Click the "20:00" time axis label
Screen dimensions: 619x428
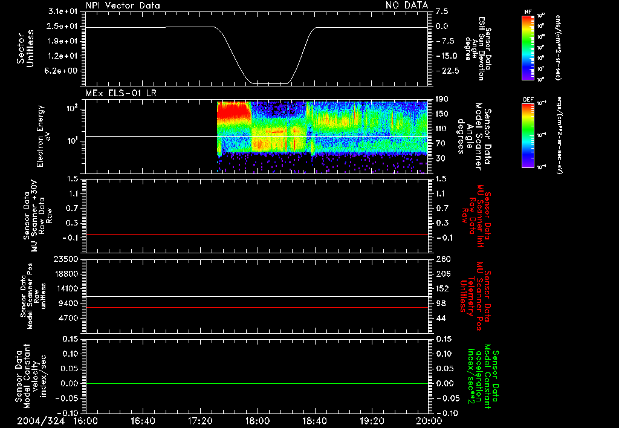coord(429,421)
